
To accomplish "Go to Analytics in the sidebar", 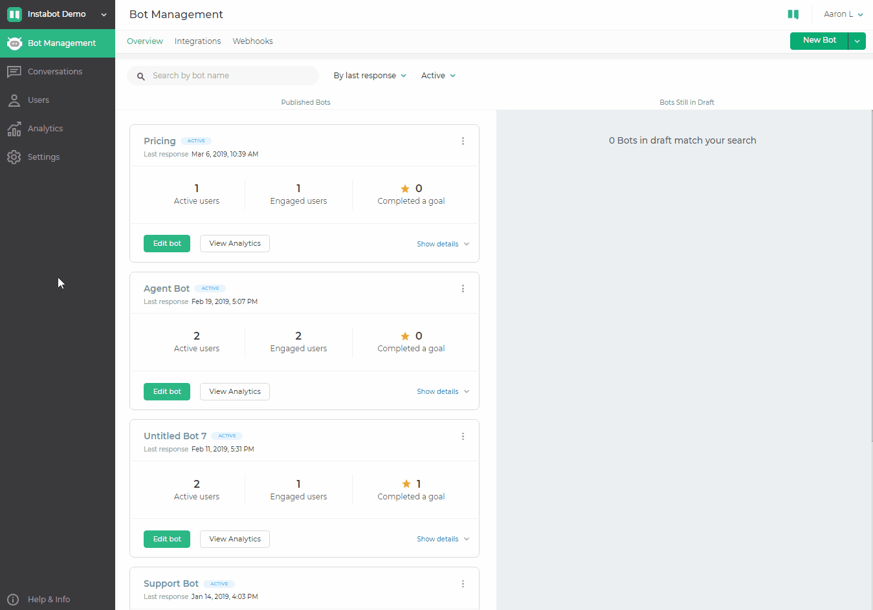I will point(58,129).
